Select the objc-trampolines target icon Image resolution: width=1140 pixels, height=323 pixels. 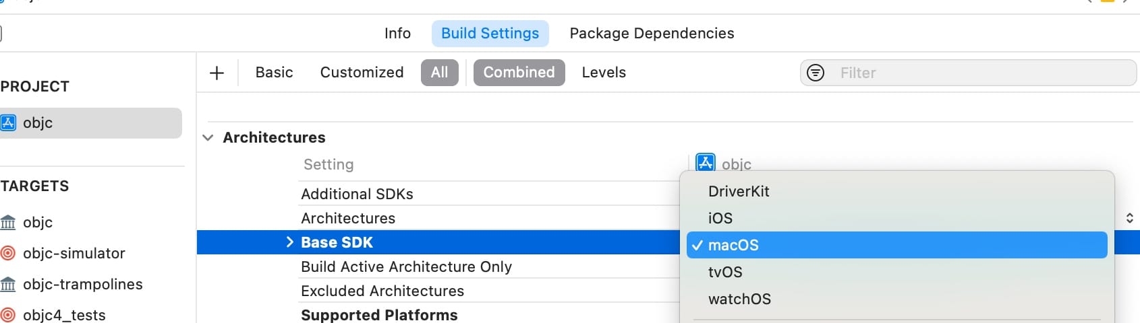[8, 284]
